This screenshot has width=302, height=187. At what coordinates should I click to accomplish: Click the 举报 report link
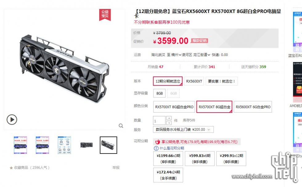(116, 168)
